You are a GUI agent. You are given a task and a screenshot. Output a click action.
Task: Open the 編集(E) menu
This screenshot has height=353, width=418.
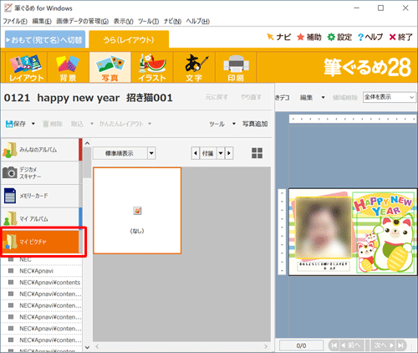point(42,22)
